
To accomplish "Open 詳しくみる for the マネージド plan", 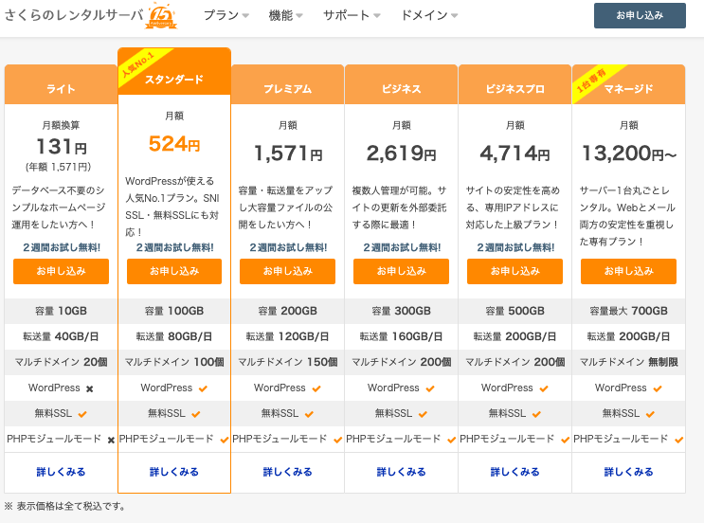I will pos(628,472).
